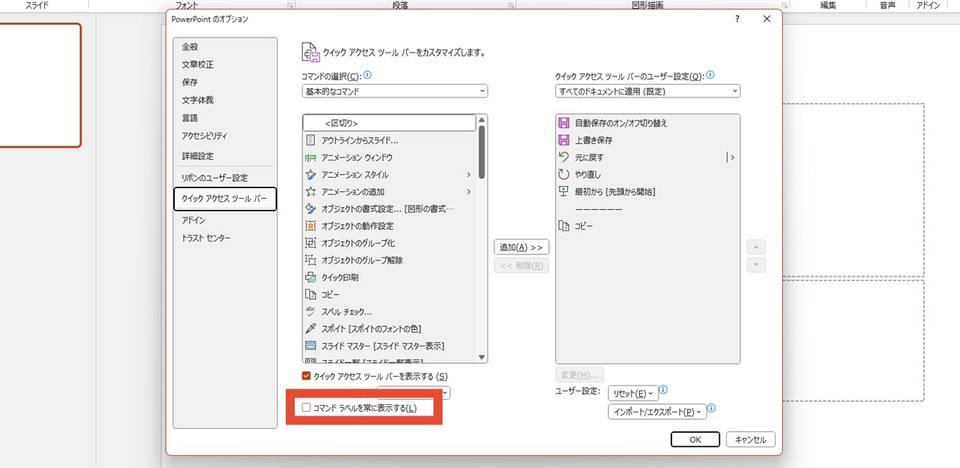This screenshot has width=960, height=468.
Task: Click the OK button
Action: click(695, 439)
